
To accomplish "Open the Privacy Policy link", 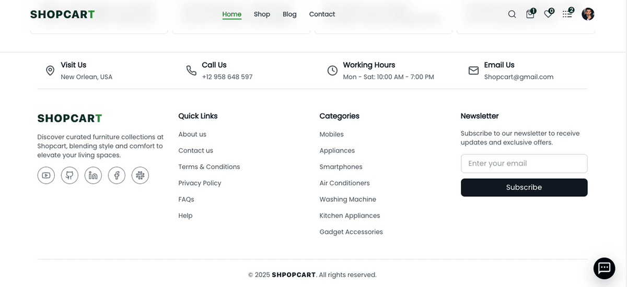I will click(x=200, y=183).
